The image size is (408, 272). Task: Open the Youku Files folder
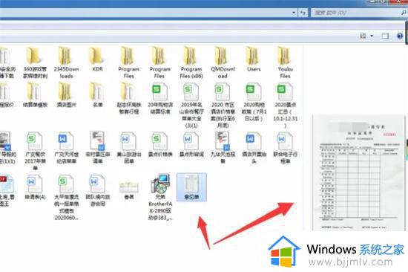pos(285,63)
